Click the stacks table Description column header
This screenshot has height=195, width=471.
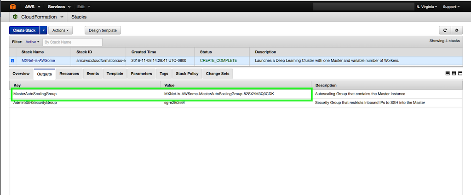coord(356,52)
